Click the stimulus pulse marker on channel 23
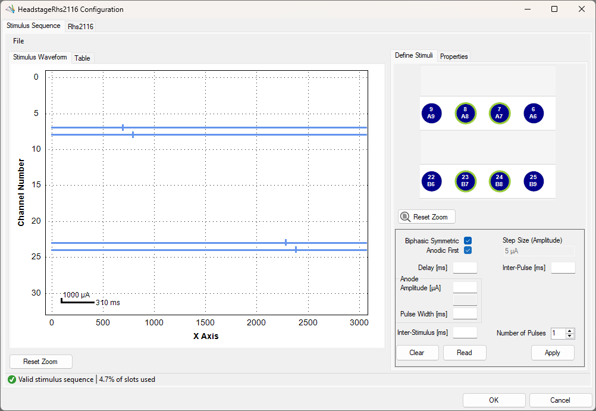Screen dimensions: 596x411 click(x=286, y=243)
